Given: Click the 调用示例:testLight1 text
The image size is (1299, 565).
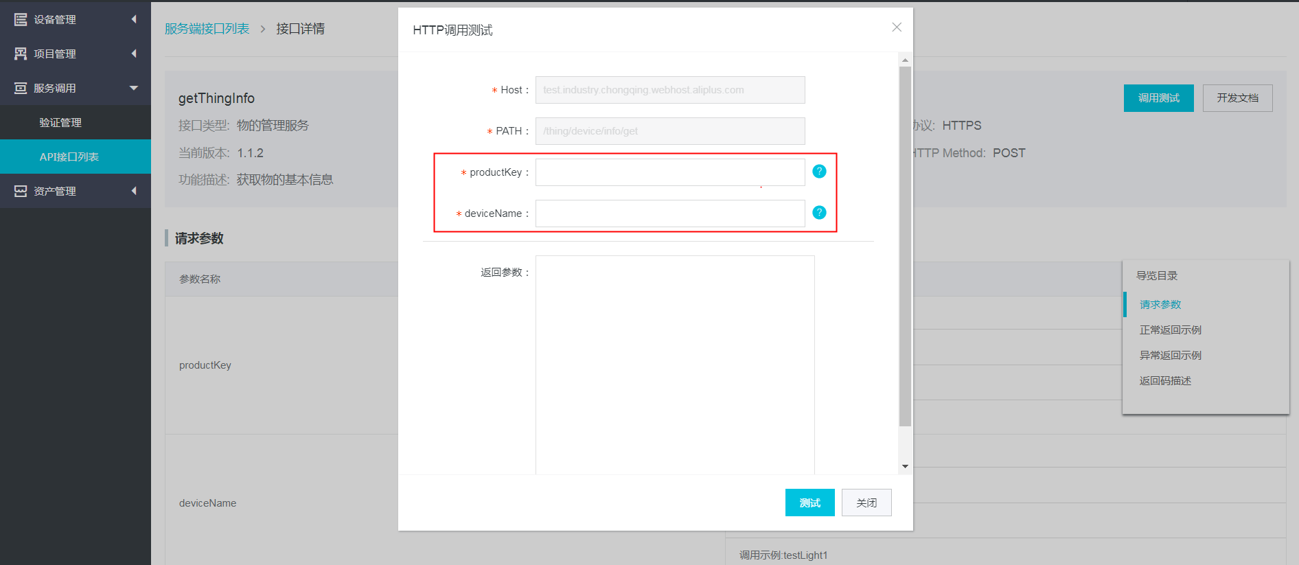Looking at the screenshot, I should point(783,555).
